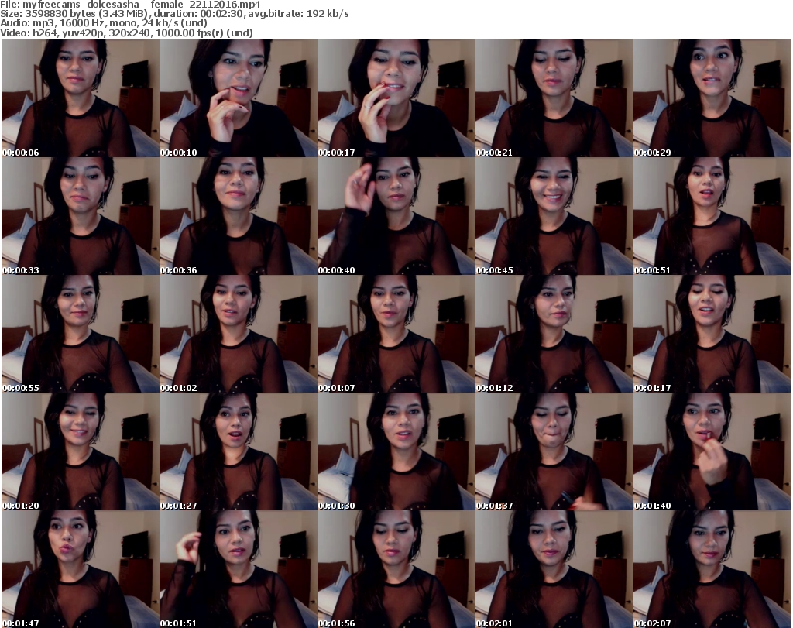Screen dimensions: 793x628
Task: Open the frame stamped 00:00:40
Action: click(396, 216)
